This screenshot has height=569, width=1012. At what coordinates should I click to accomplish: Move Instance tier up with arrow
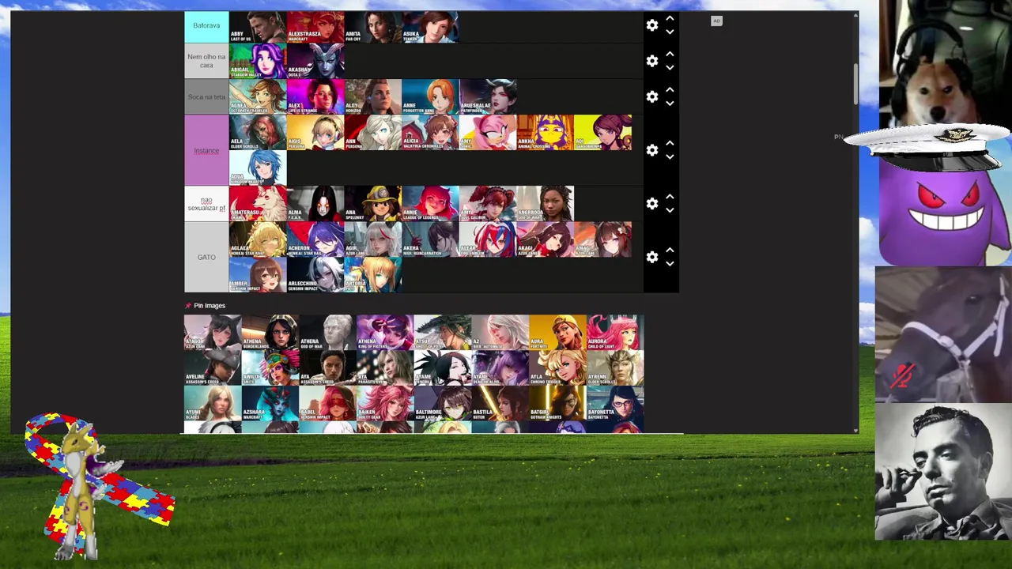pos(670,143)
